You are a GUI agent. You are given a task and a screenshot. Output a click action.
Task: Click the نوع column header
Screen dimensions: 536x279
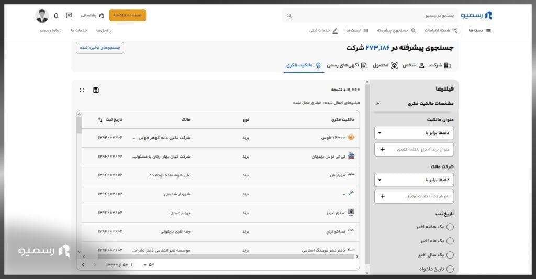tap(246, 120)
